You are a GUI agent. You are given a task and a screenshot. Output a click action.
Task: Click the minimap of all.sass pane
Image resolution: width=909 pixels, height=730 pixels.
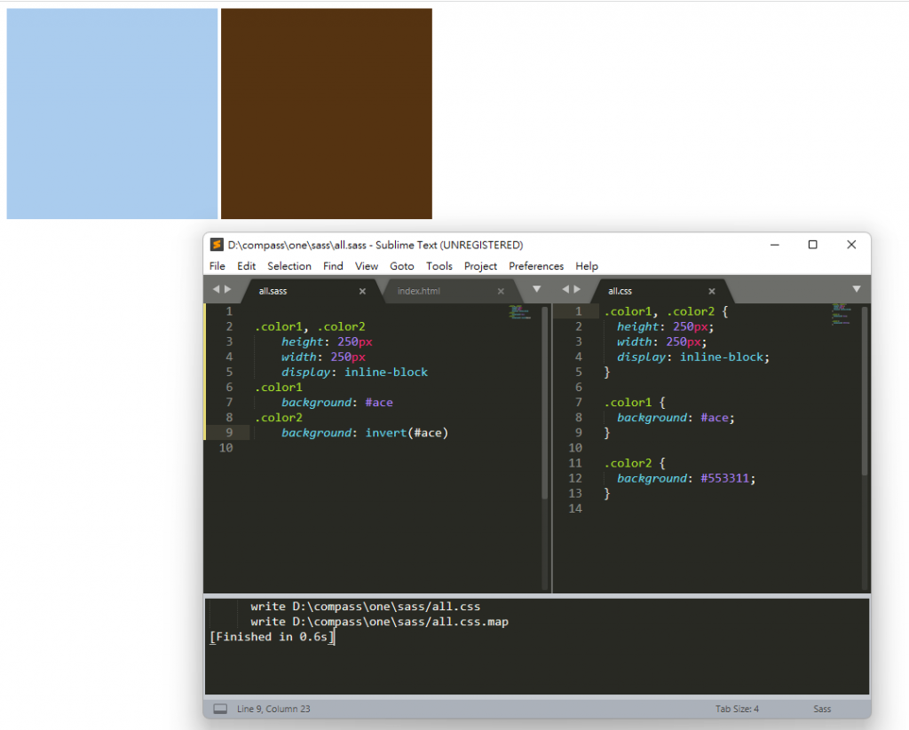click(520, 312)
